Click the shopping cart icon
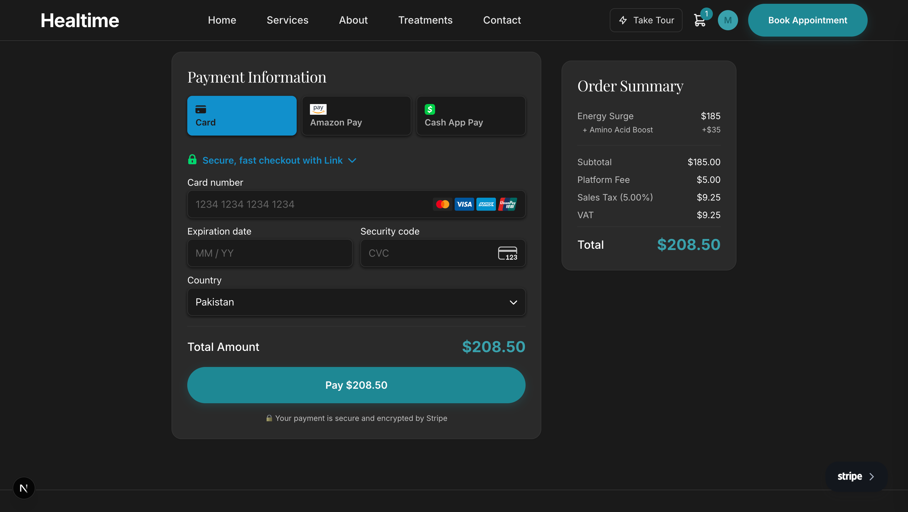 tap(700, 20)
